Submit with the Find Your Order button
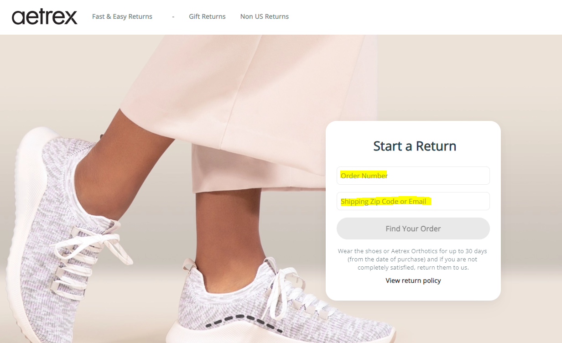This screenshot has width=562, height=343. (413, 229)
